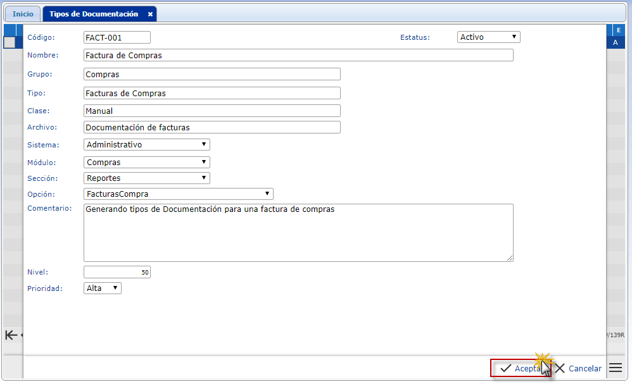Viewport: 632px width, 384px height.
Task: Switch to the Inicio tab
Action: pos(23,14)
